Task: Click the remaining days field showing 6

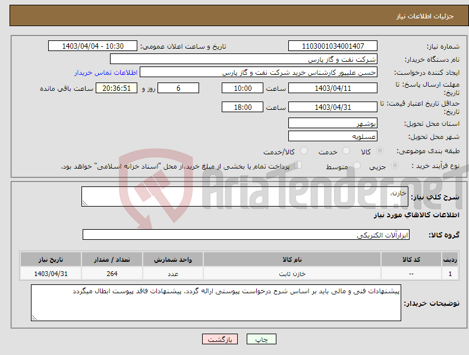Action: [178, 88]
